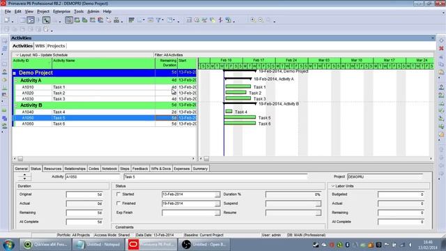Open the Exp Finish date picker button

pos(217,213)
